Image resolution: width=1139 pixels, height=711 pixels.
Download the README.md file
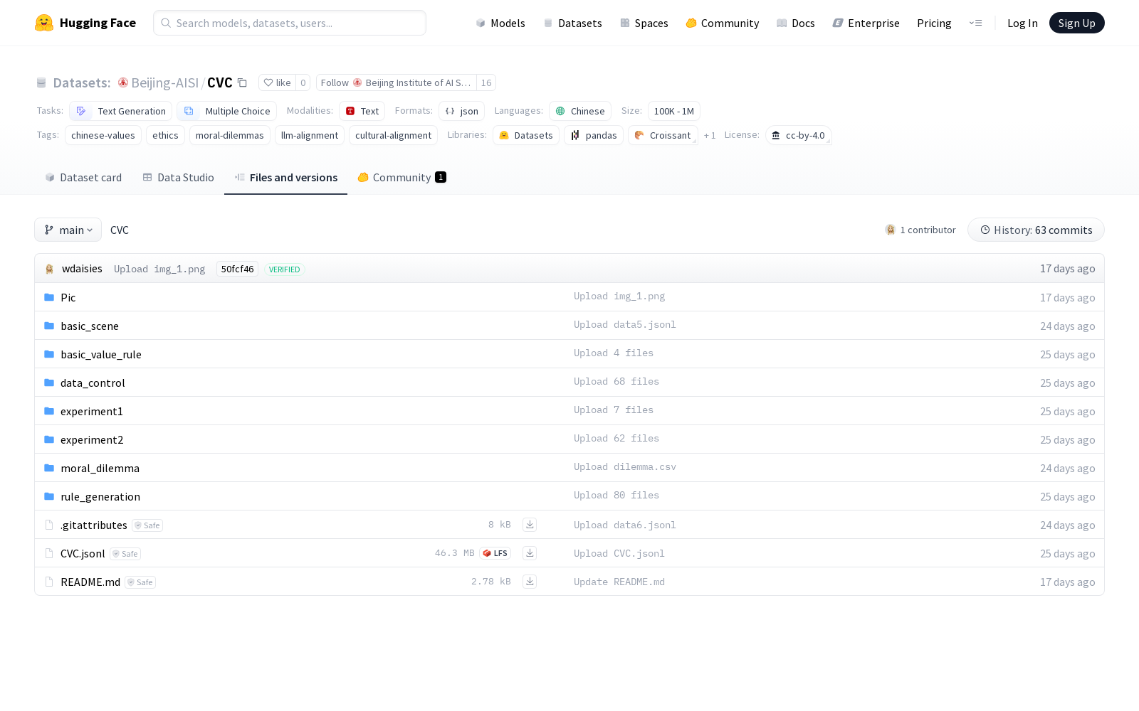point(530,582)
